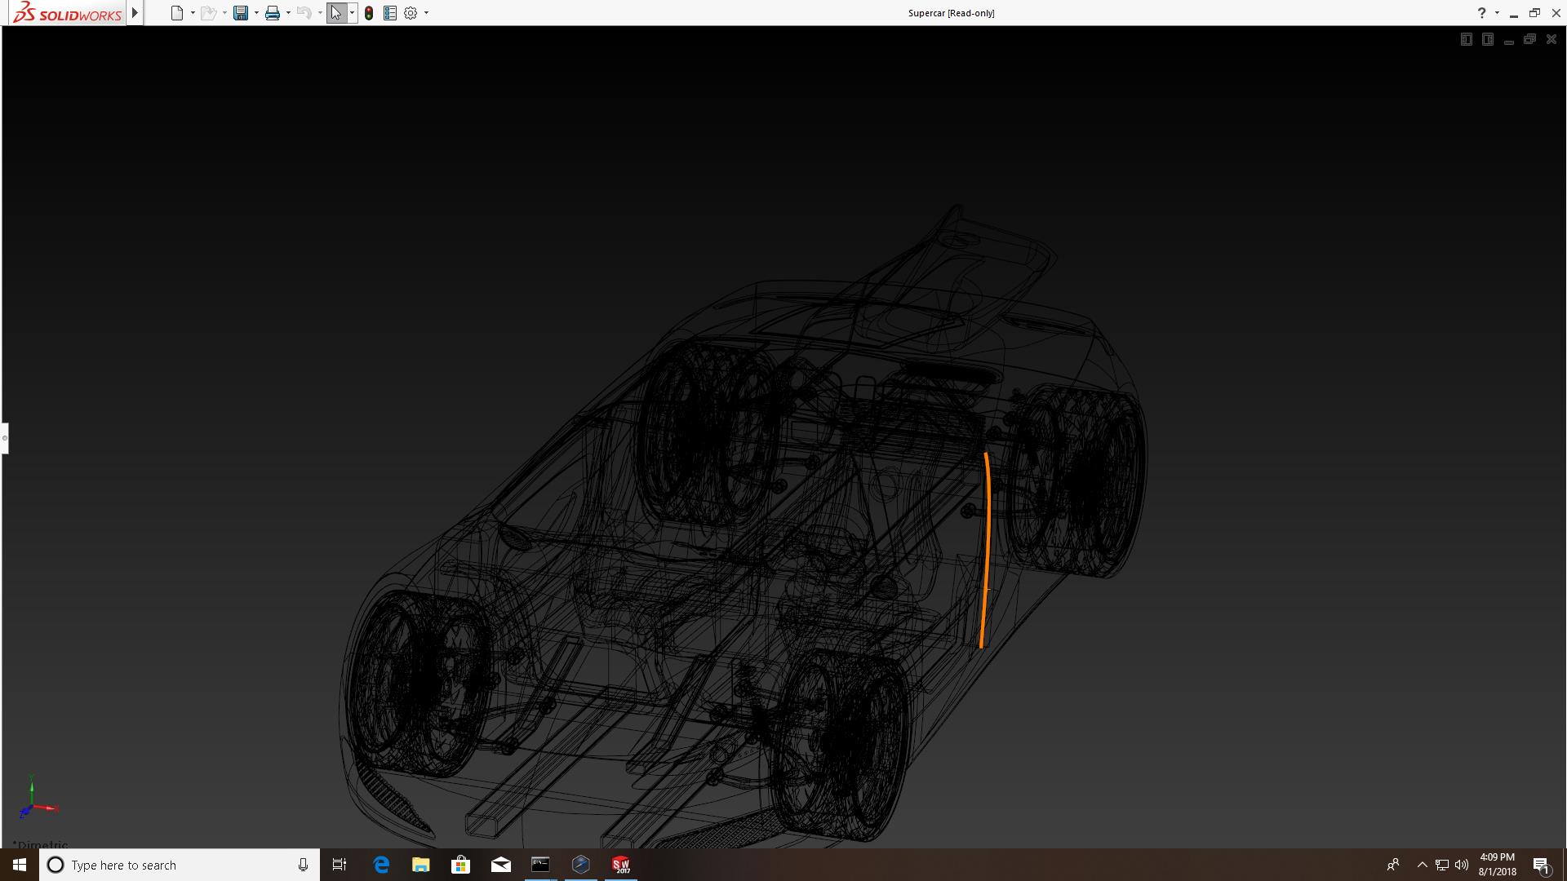
Task: Expand the SolidWorks menu flyout arrow
Action: (x=135, y=13)
